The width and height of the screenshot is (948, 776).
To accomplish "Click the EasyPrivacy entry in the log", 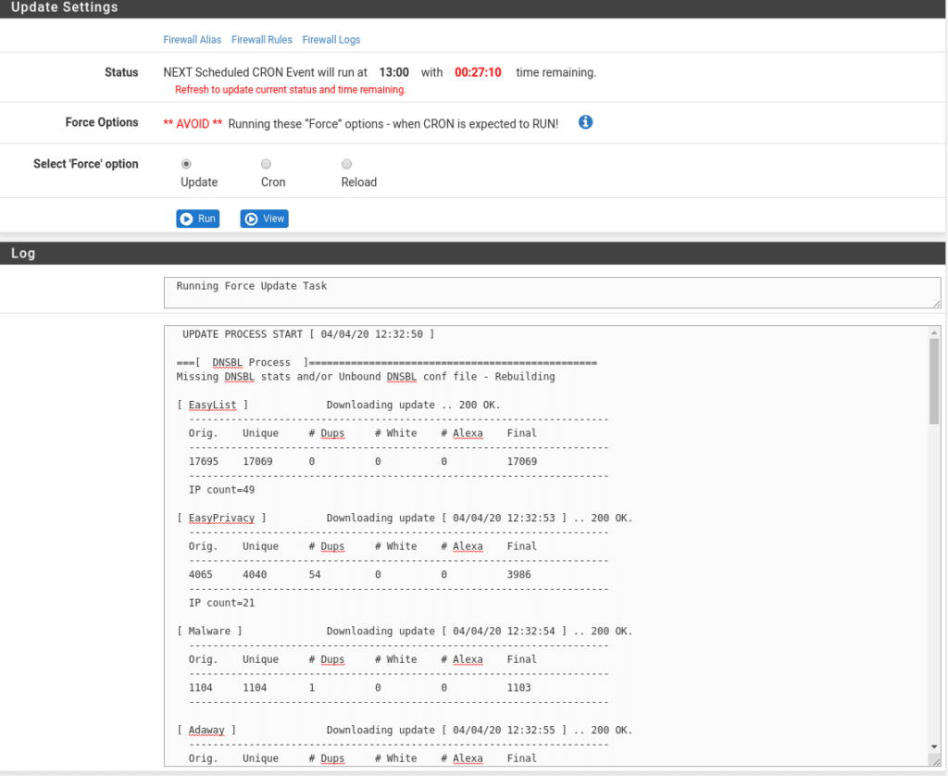I will pyautogui.click(x=221, y=518).
